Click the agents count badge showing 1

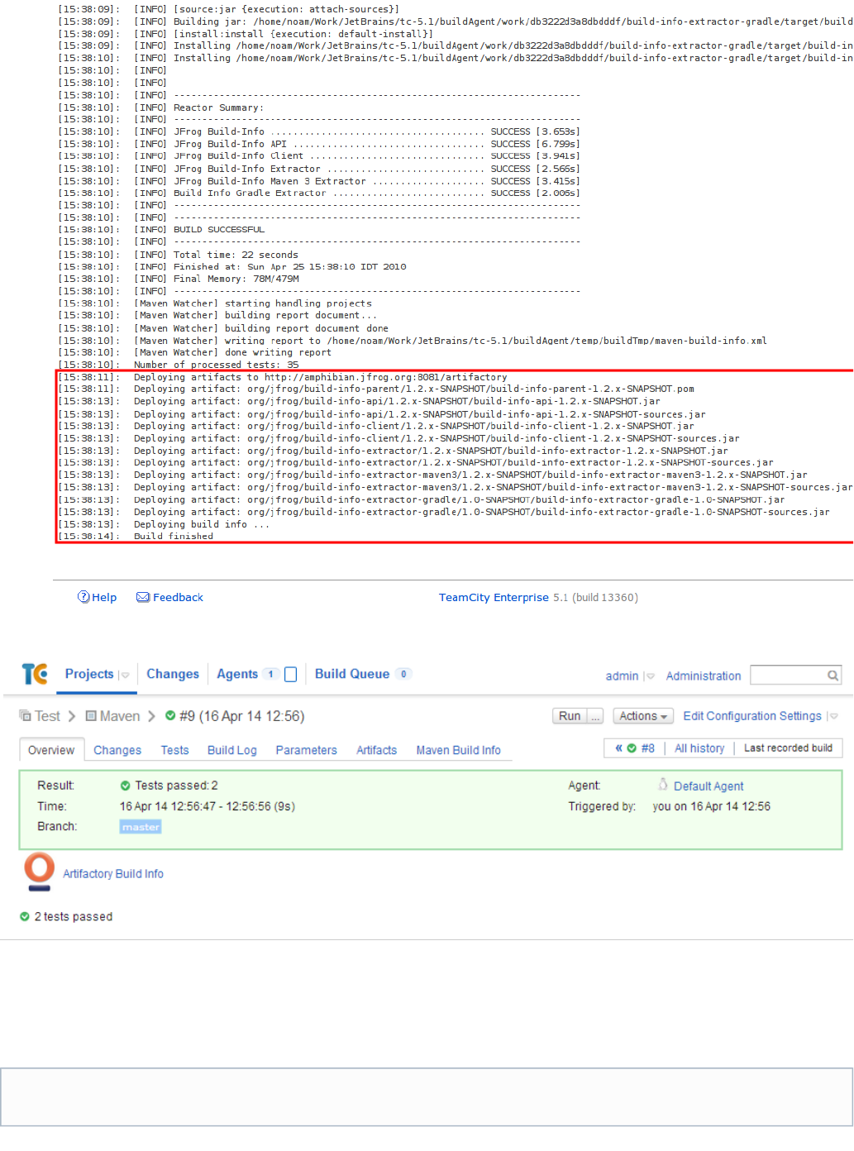(x=270, y=674)
